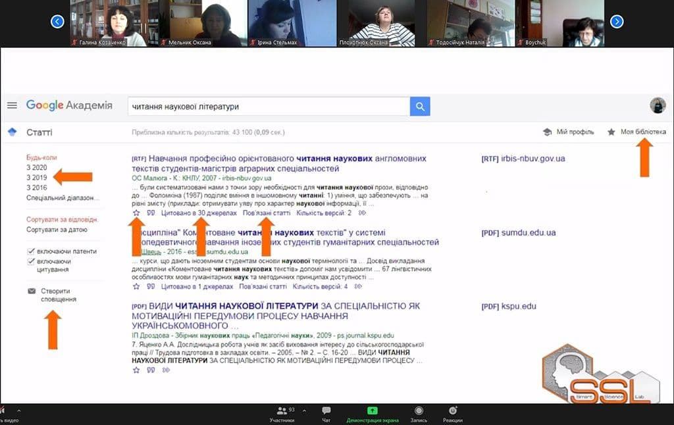Image resolution: width=674 pixels, height=425 pixels.
Task: Filter results З 2020
Action: [37, 168]
